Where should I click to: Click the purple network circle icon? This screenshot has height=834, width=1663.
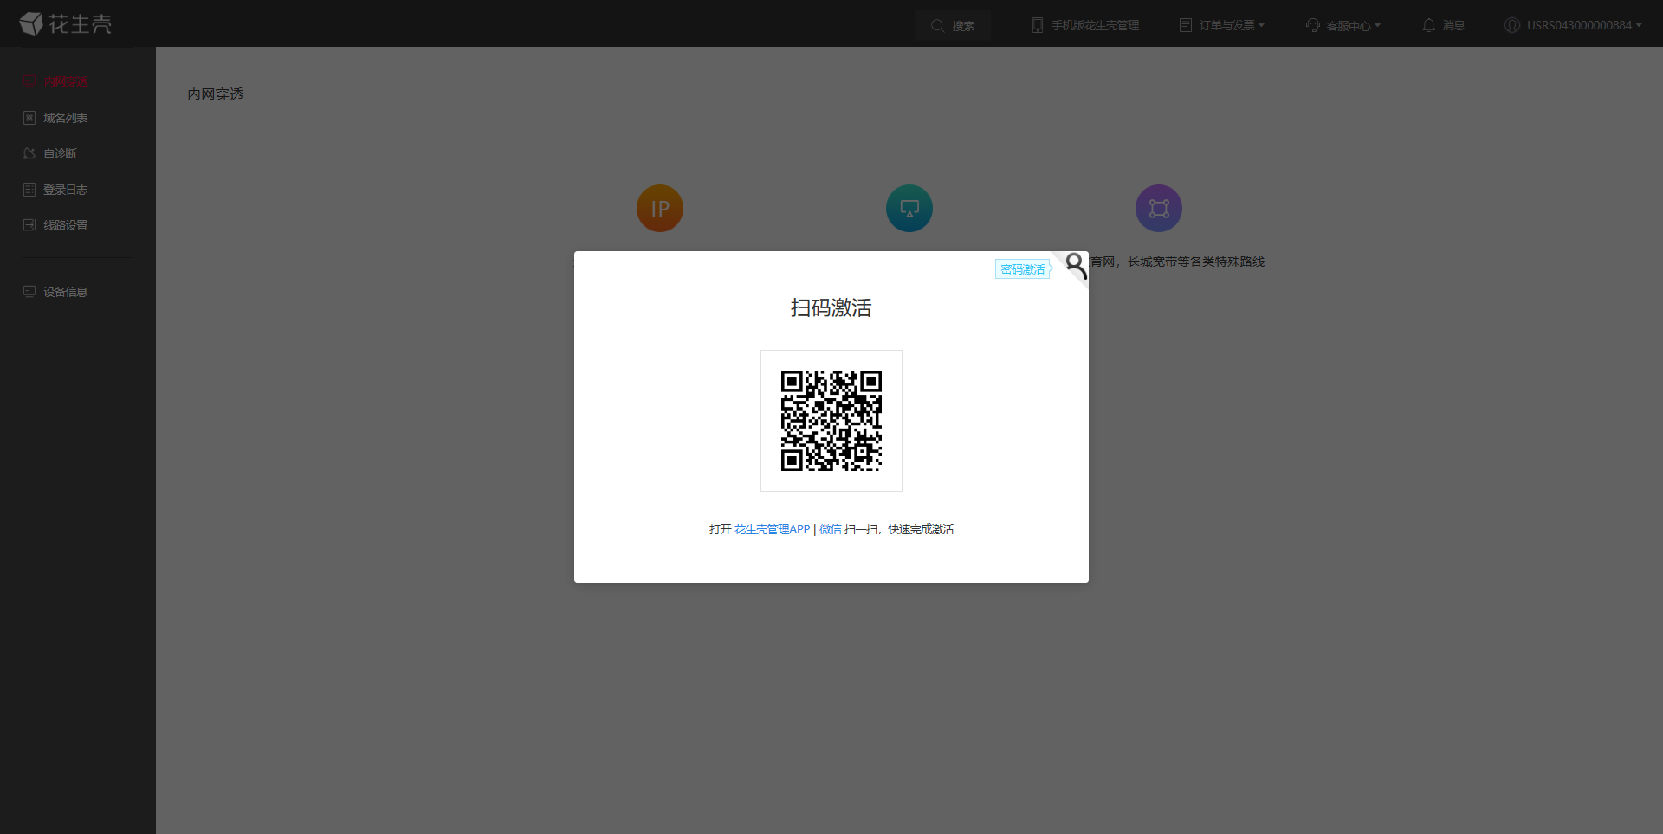[1159, 209]
